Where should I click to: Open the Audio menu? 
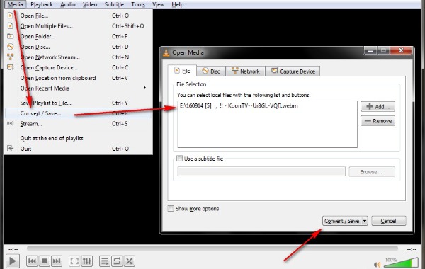click(68, 4)
